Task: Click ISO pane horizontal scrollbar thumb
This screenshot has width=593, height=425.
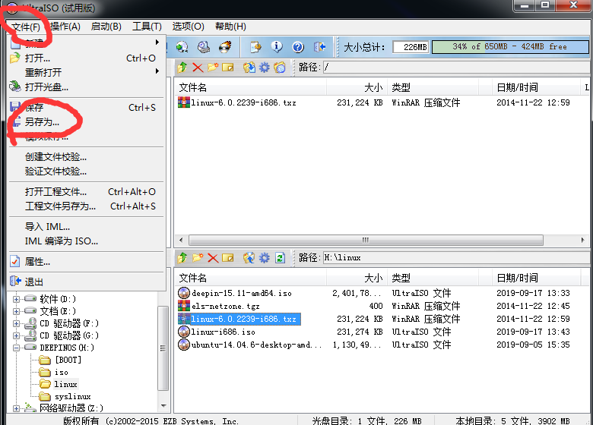Action: 366,240
